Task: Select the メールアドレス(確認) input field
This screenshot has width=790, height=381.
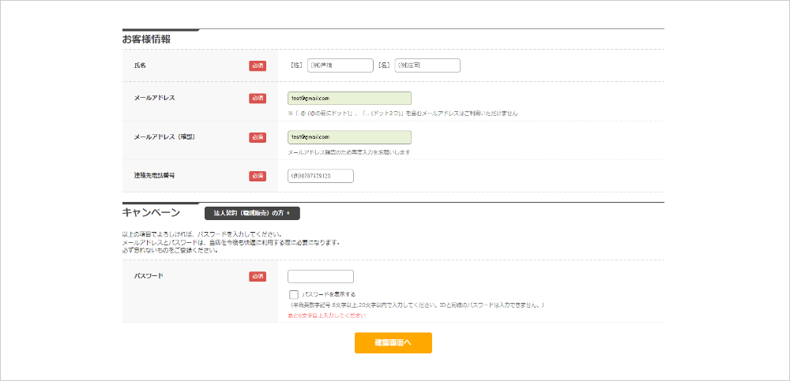Action: tap(349, 137)
